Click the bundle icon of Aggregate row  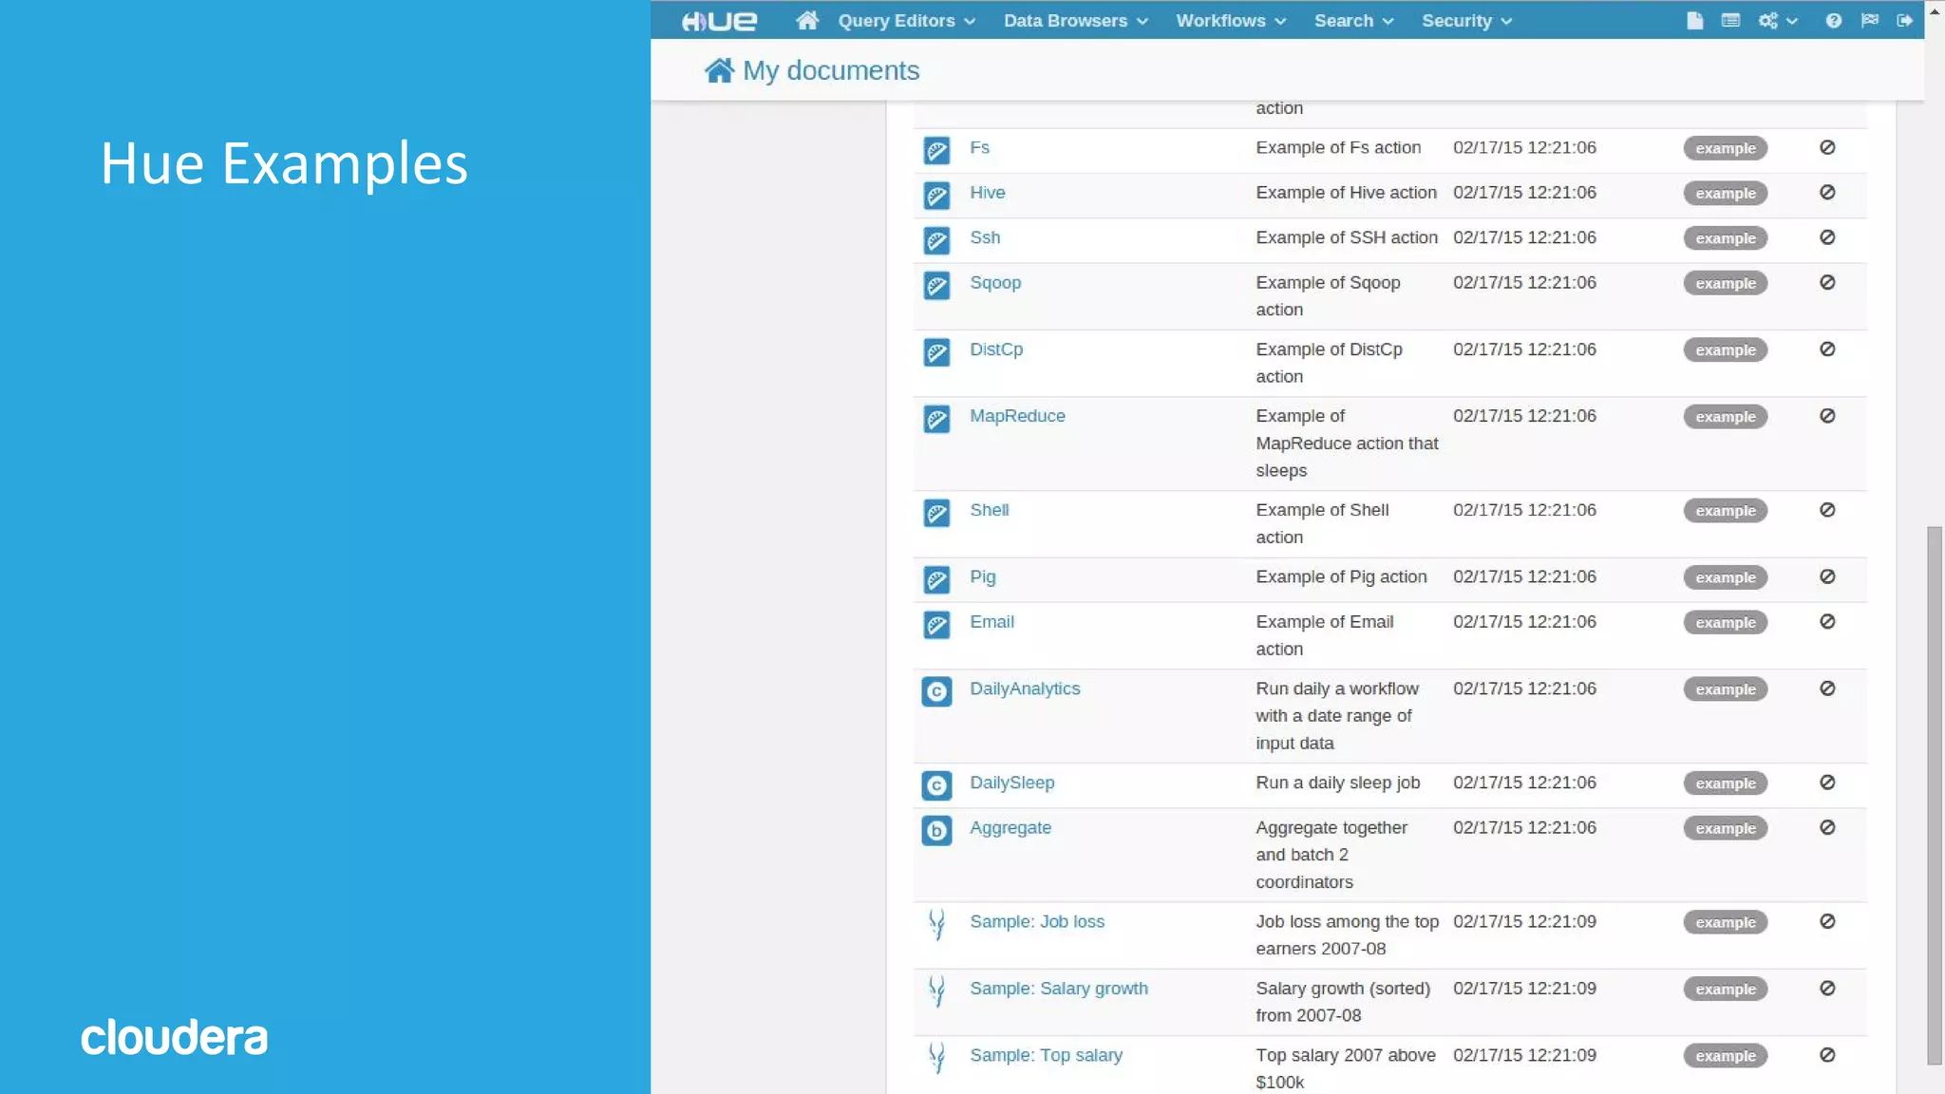click(x=936, y=831)
